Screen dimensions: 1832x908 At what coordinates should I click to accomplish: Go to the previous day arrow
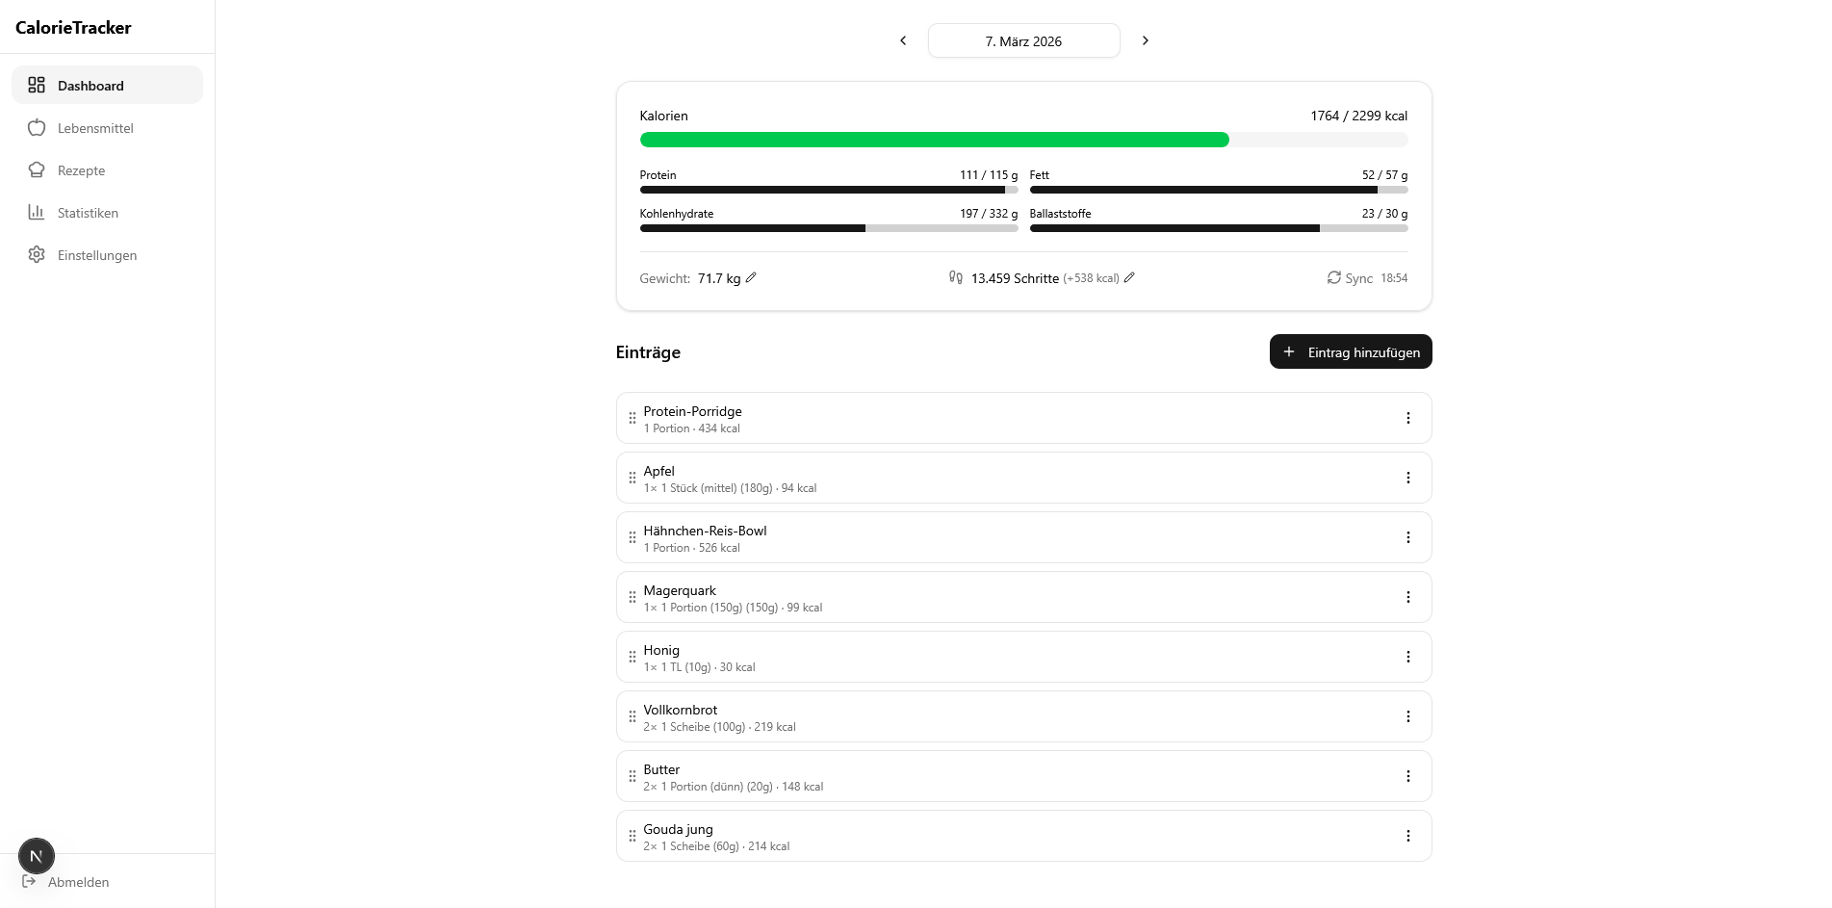point(903,40)
